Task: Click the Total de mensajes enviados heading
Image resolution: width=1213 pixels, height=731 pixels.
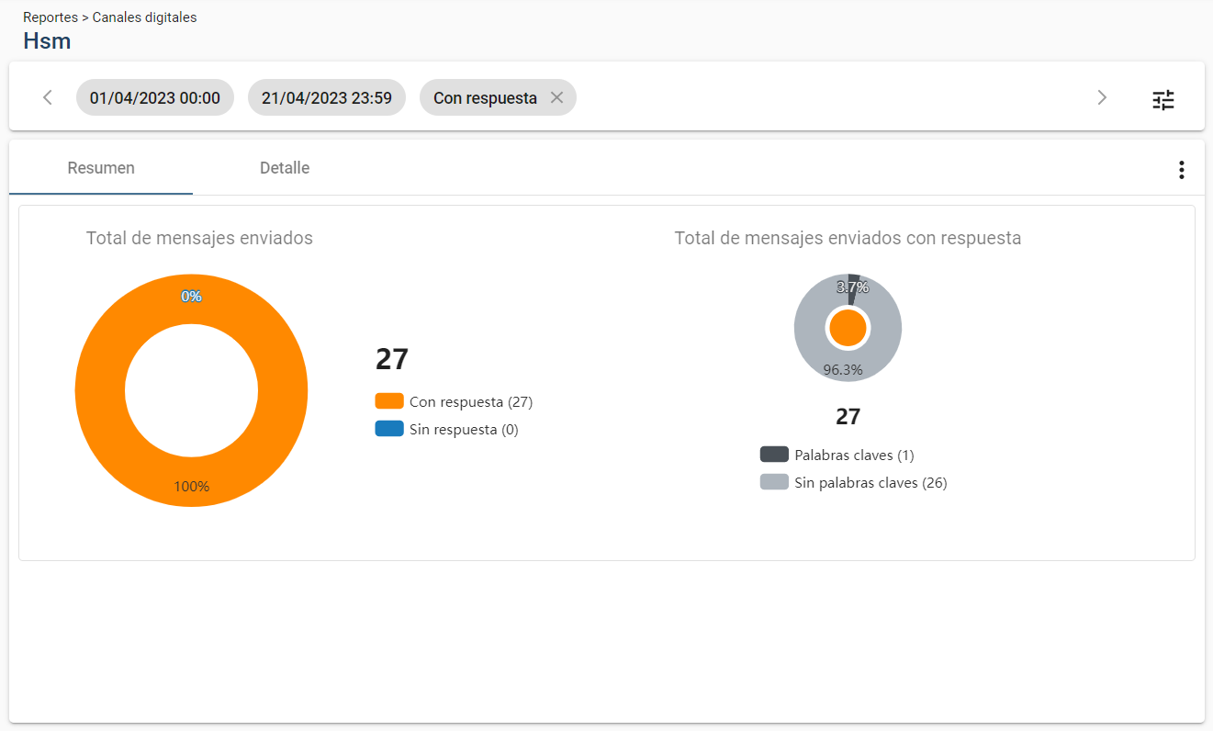Action: [x=199, y=238]
